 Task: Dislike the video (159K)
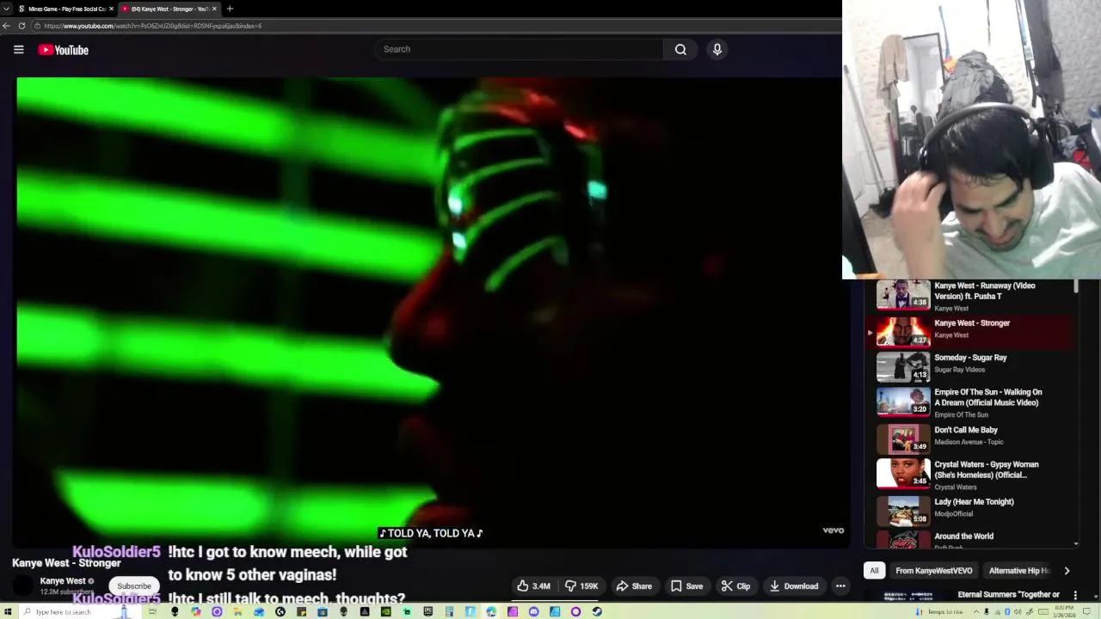(x=581, y=586)
